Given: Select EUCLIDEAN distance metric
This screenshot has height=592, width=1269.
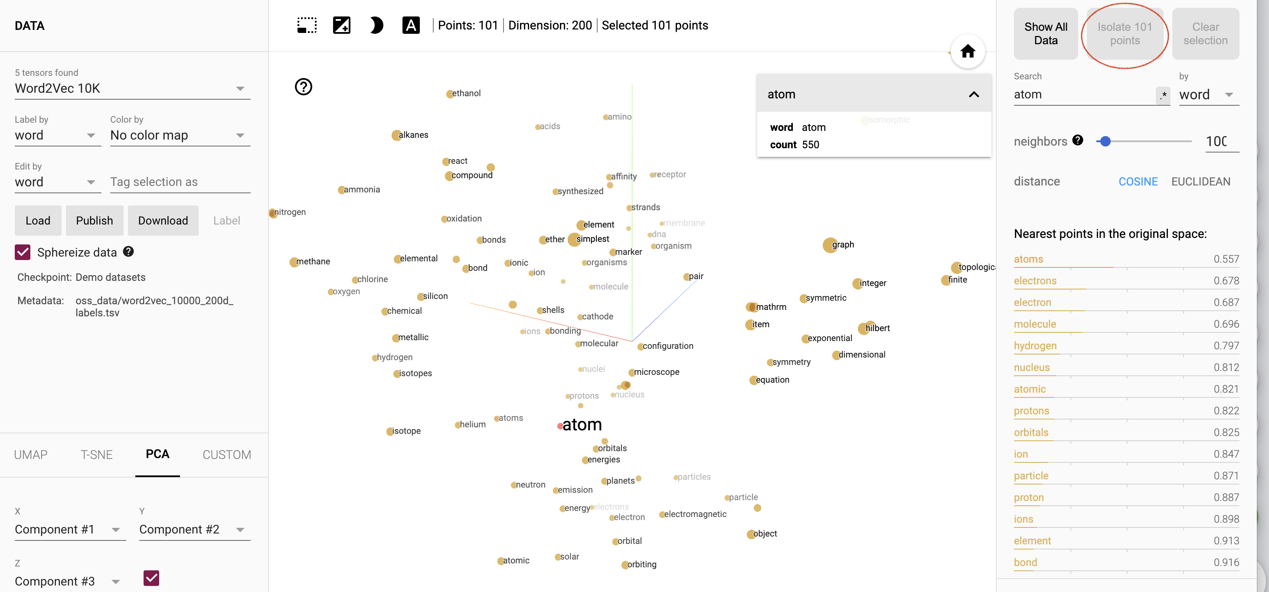Looking at the screenshot, I should (1201, 181).
